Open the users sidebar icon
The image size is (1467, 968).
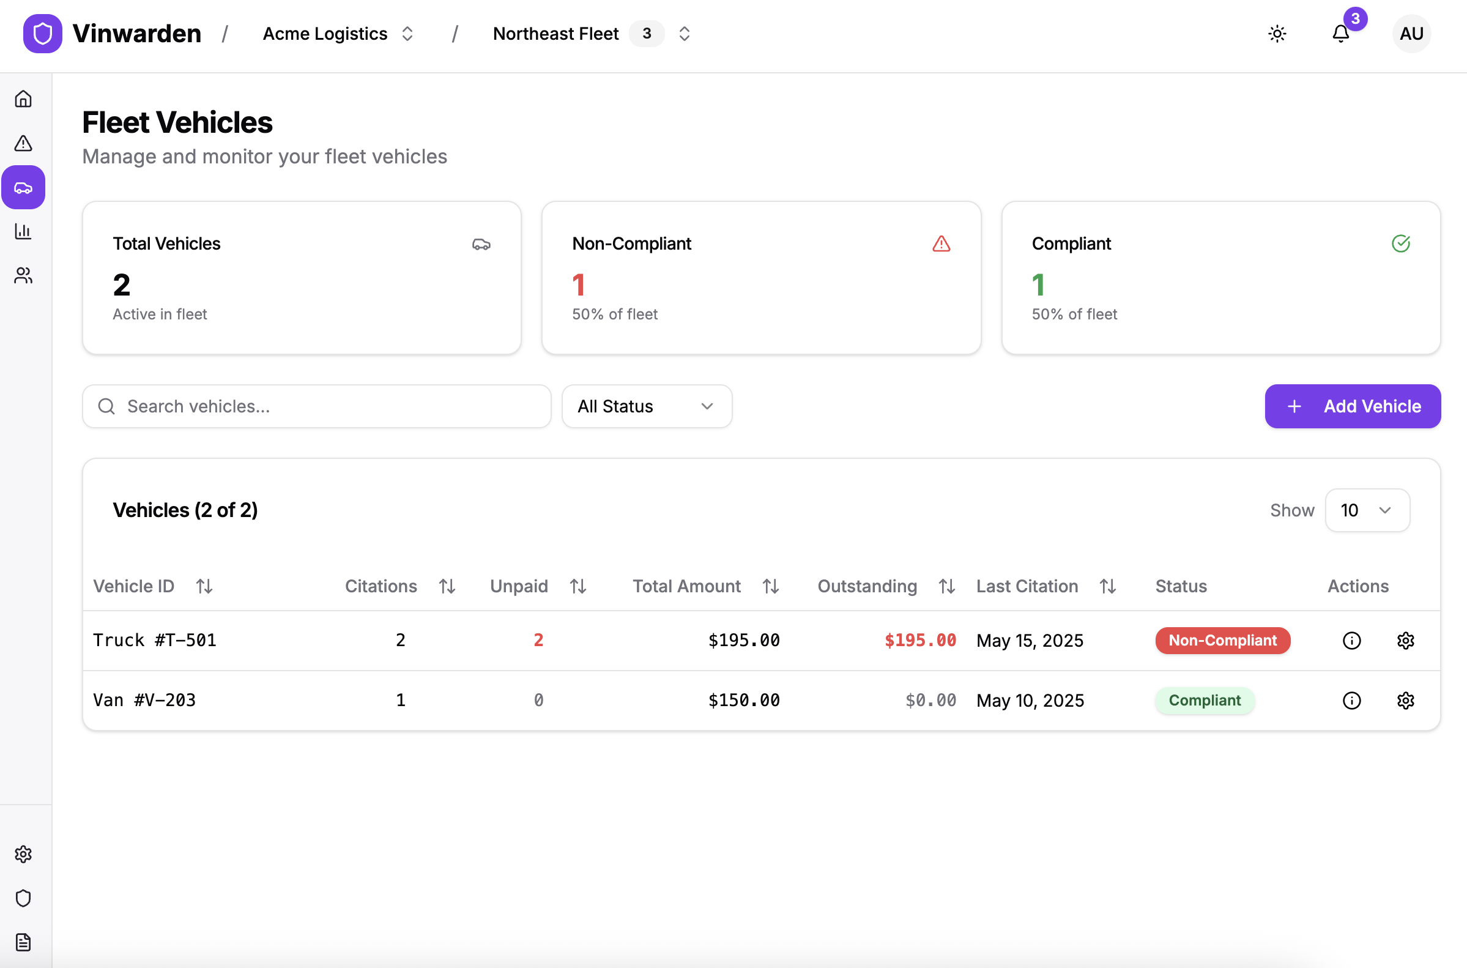(23, 275)
